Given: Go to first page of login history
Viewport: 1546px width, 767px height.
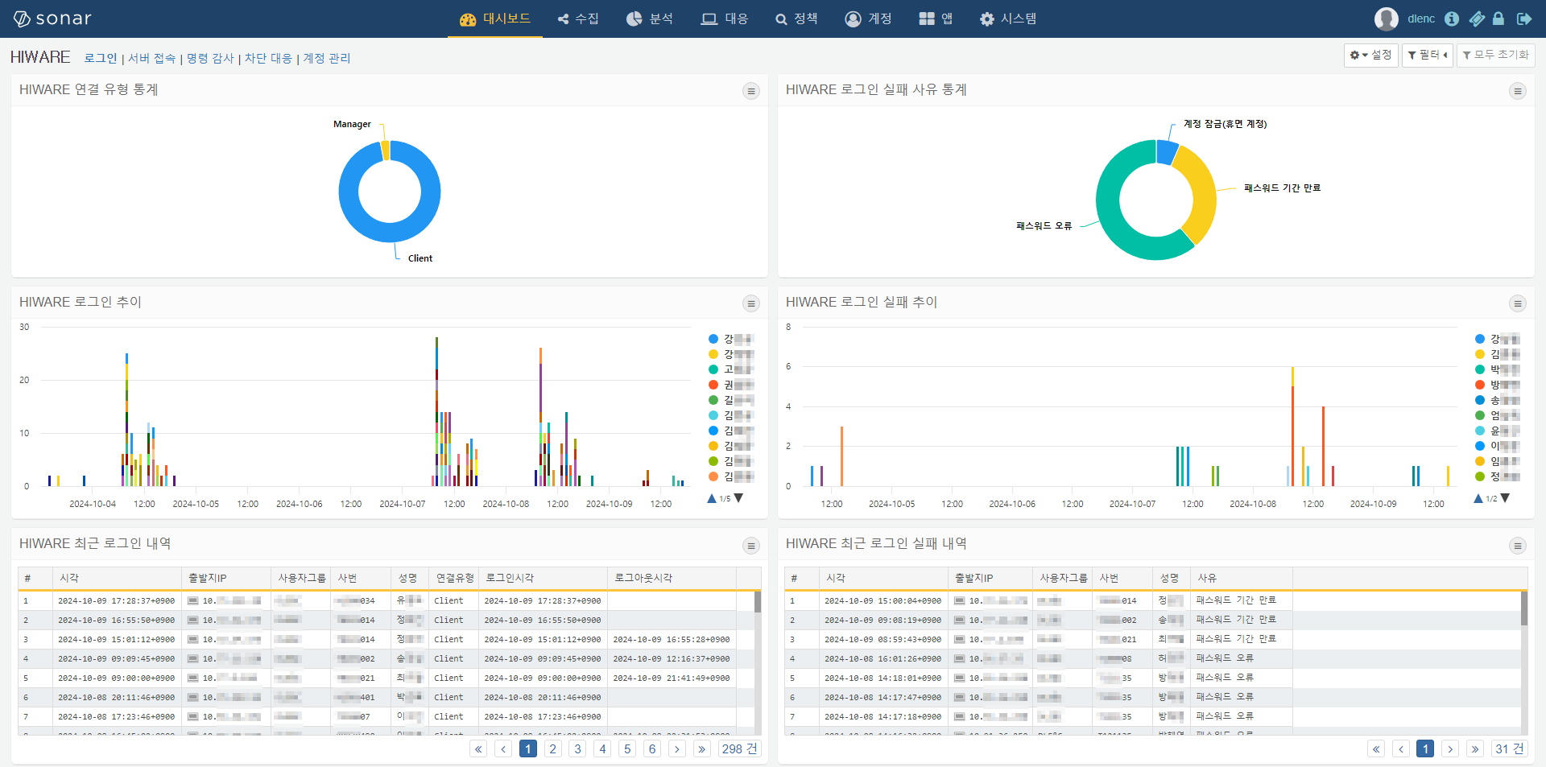Looking at the screenshot, I should pos(479,748).
